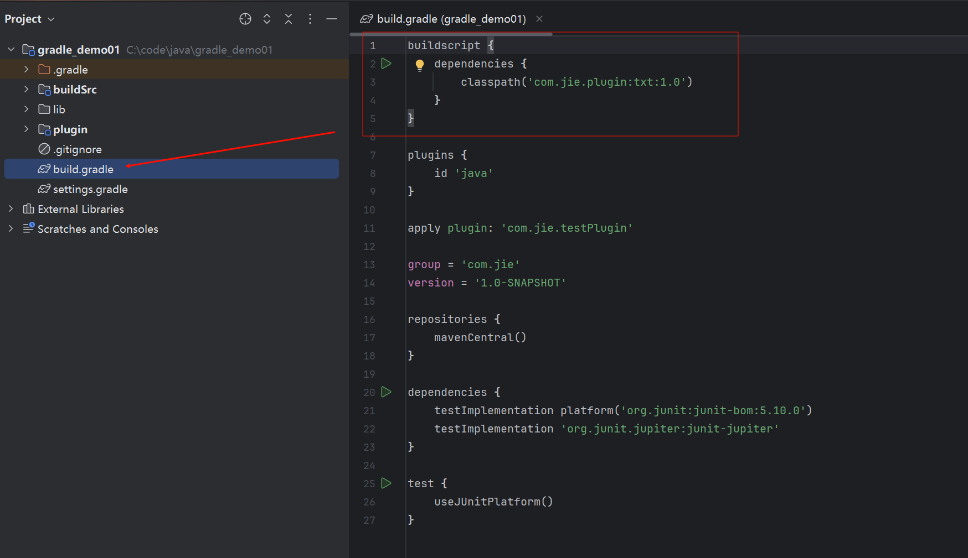The image size is (968, 558).
Task: Click the plugin module folder icon
Action: 44,129
